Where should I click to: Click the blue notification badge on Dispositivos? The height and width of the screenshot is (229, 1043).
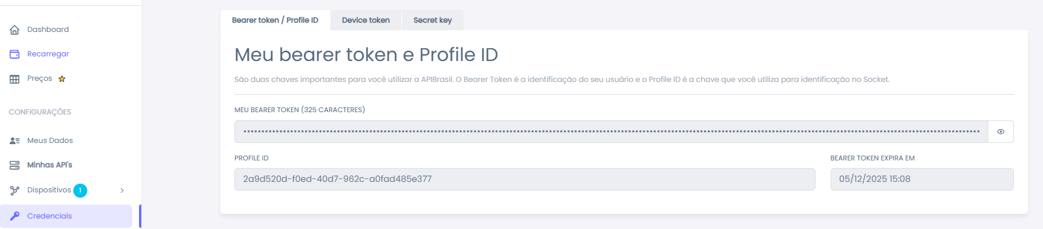tap(80, 190)
